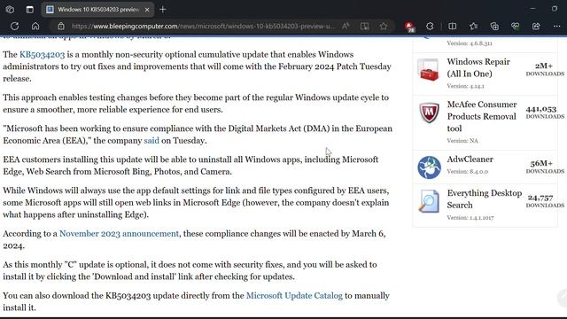Open the Everything Desktop Search download link

(485, 198)
